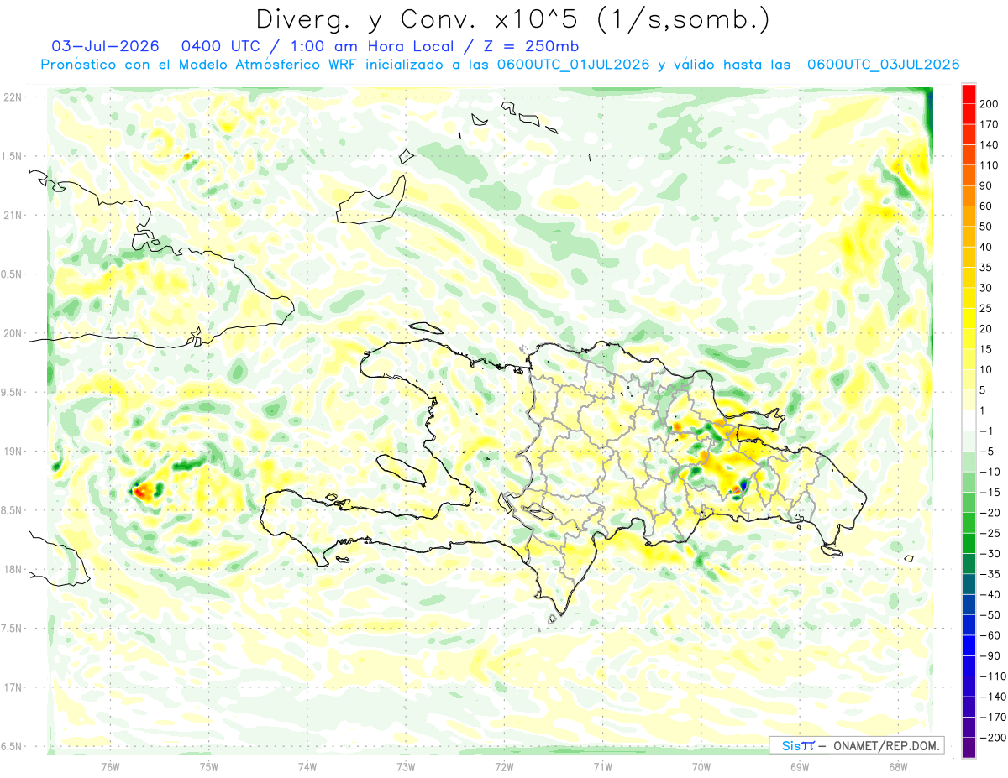The height and width of the screenshot is (778, 1008).
Task: Click the "-25" colorbar value
Action: click(992, 534)
